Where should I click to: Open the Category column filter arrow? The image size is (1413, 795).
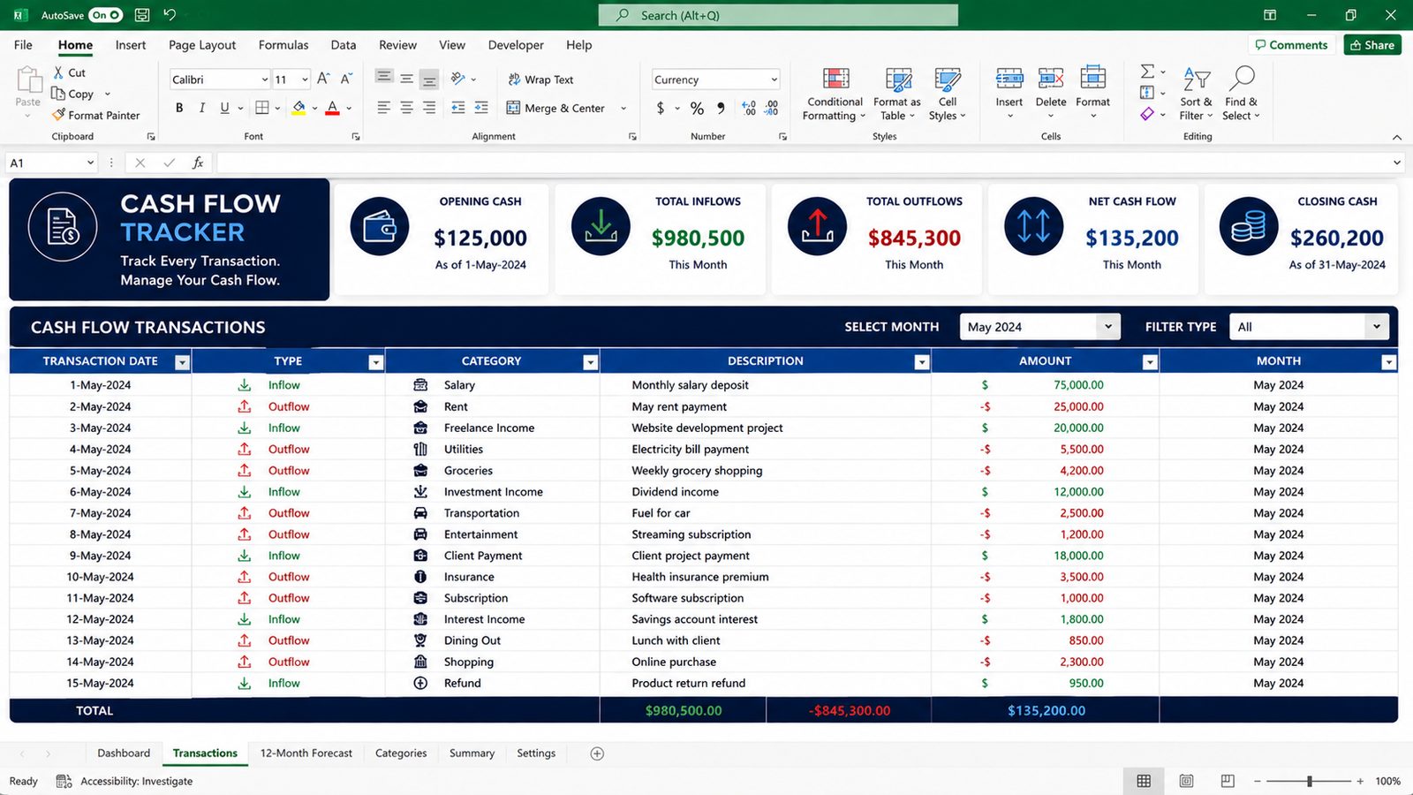[x=590, y=362]
